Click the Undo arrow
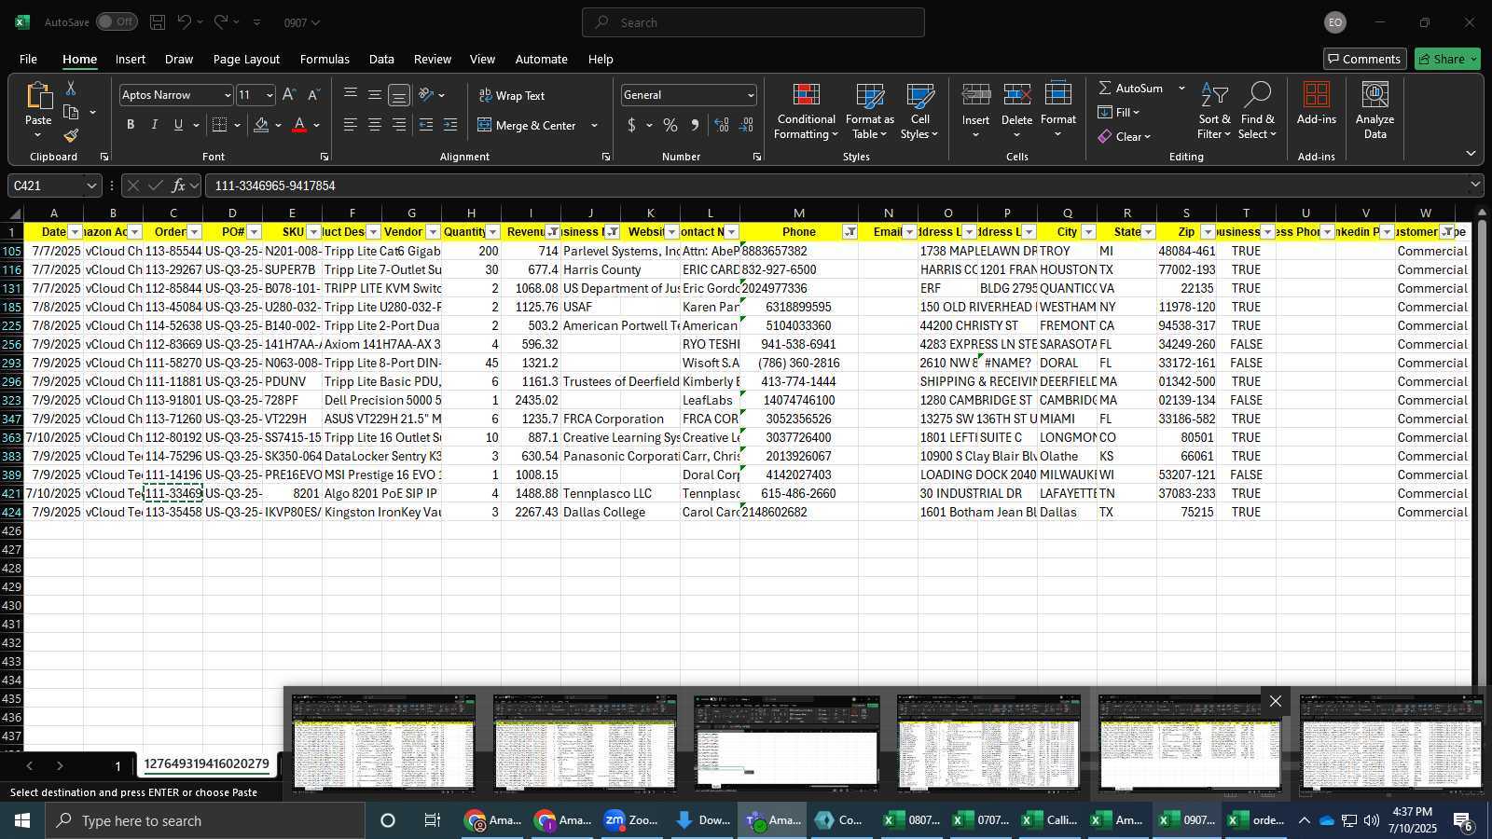This screenshot has width=1492, height=839. (185, 22)
